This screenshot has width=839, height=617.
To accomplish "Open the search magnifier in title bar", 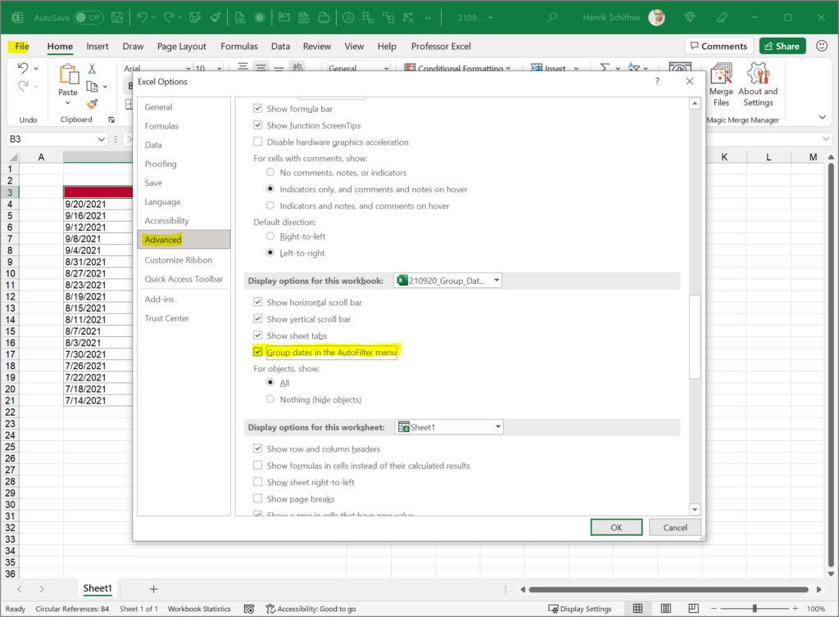I will pos(551,18).
